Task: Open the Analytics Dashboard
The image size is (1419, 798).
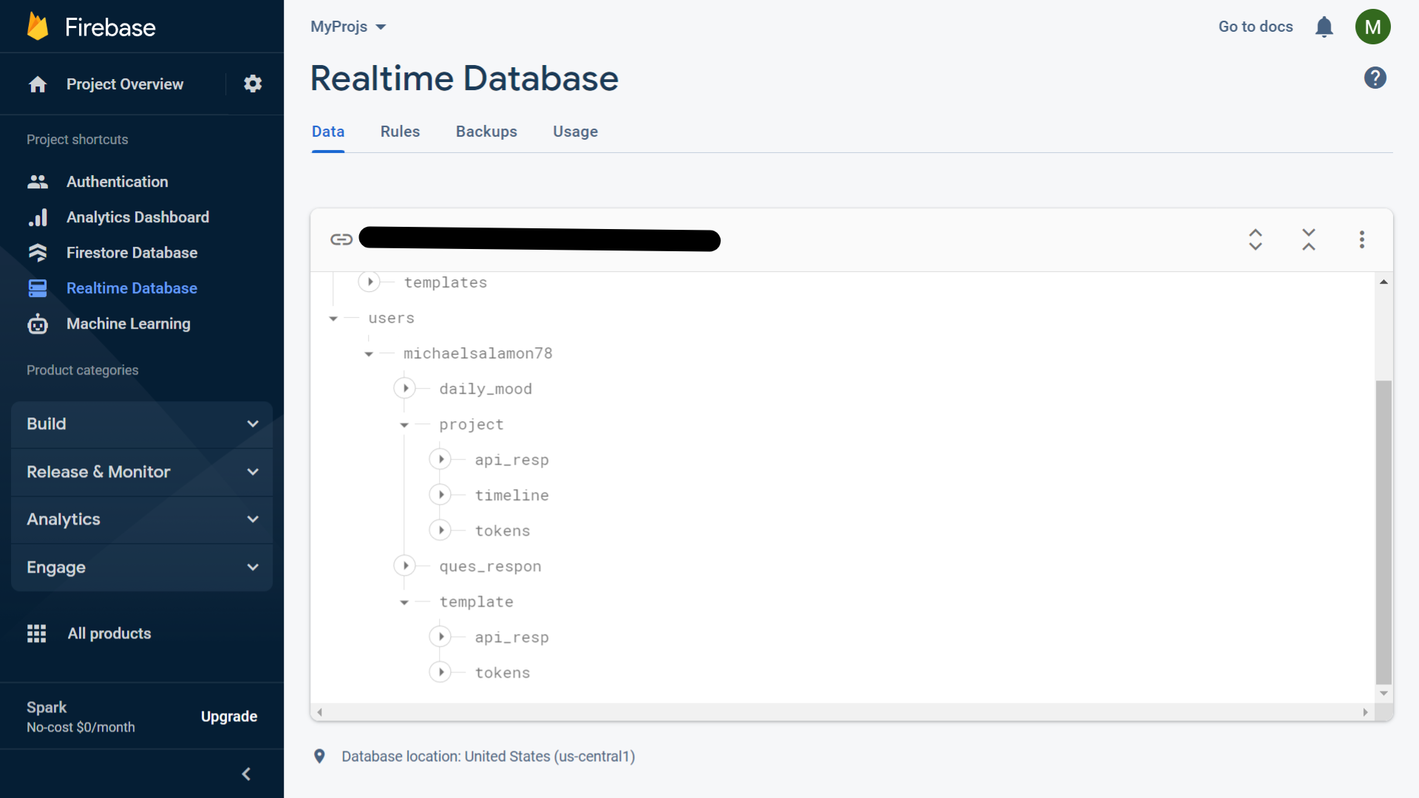Action: (x=138, y=216)
